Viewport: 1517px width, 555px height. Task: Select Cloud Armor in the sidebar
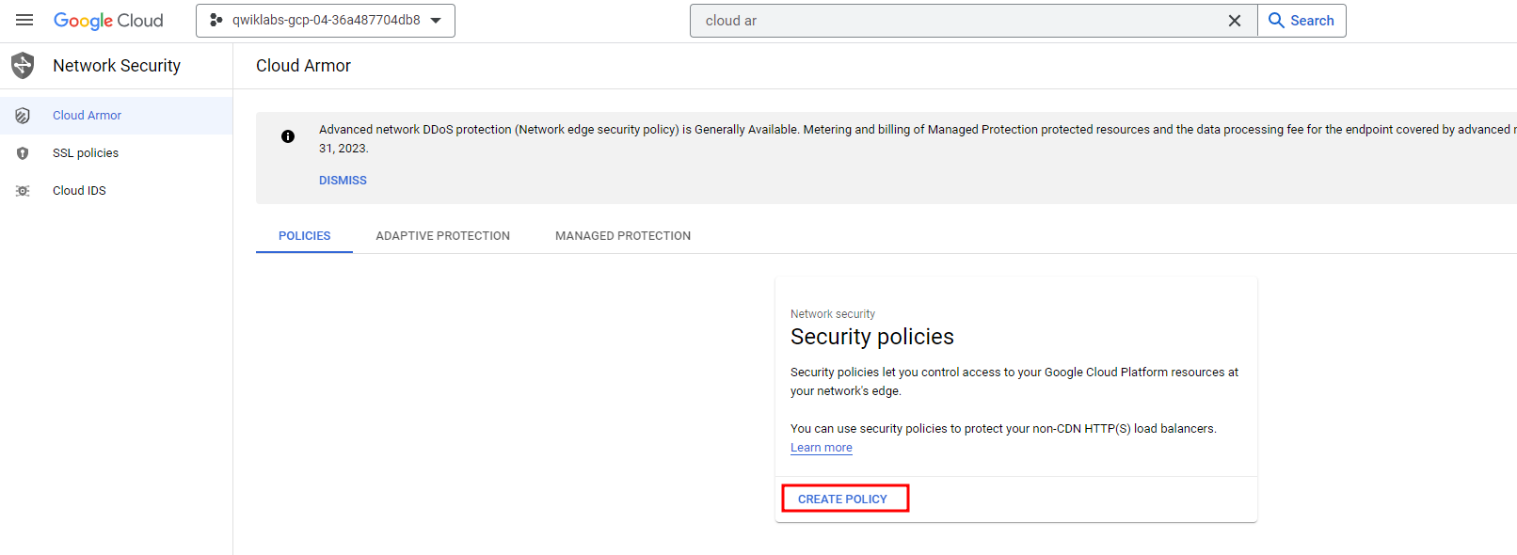(x=117, y=116)
